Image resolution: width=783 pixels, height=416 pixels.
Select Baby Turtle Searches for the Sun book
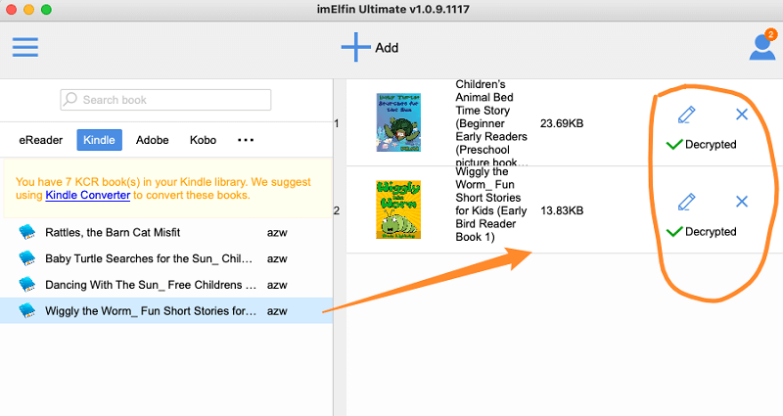coord(166,258)
